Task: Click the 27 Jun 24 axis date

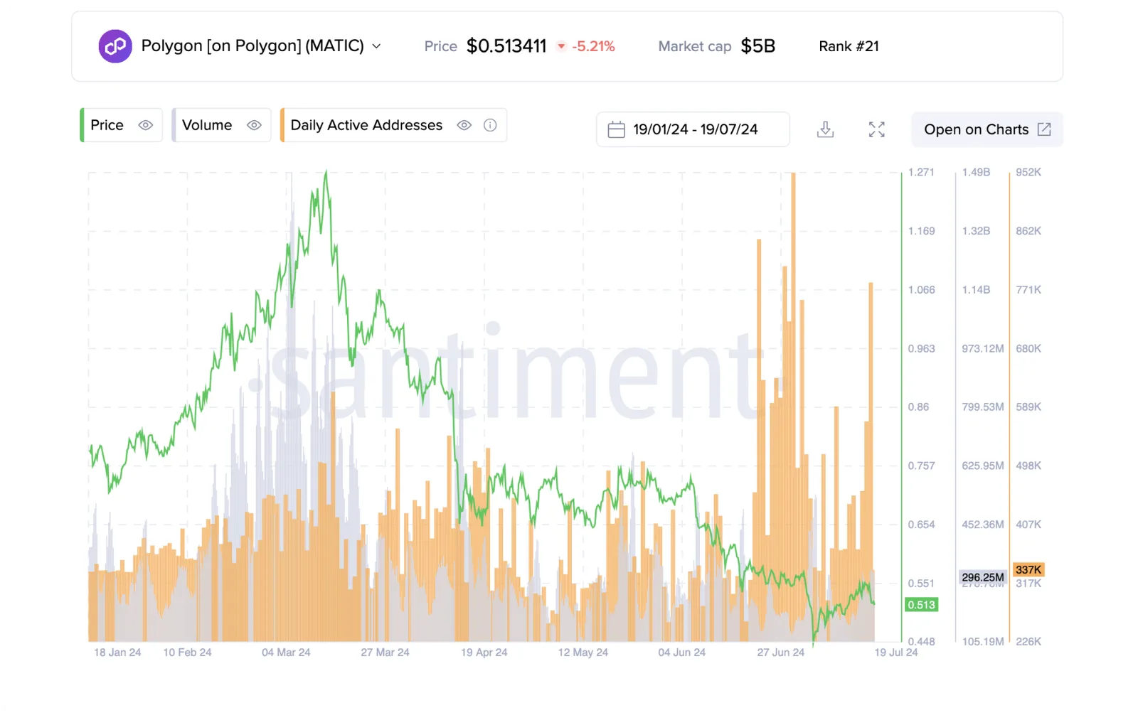Action: coord(780,652)
